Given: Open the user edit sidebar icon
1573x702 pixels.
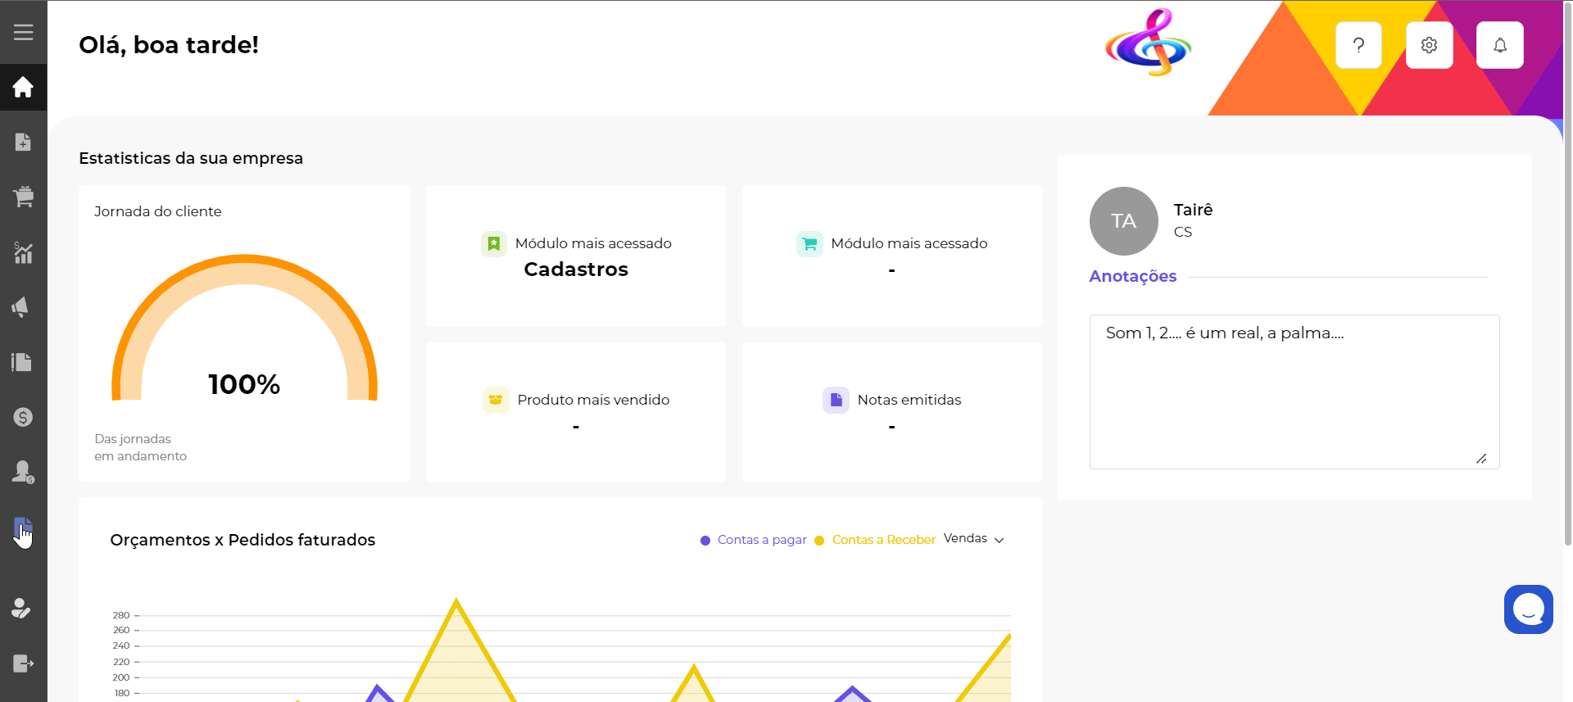Looking at the screenshot, I should pos(21,609).
